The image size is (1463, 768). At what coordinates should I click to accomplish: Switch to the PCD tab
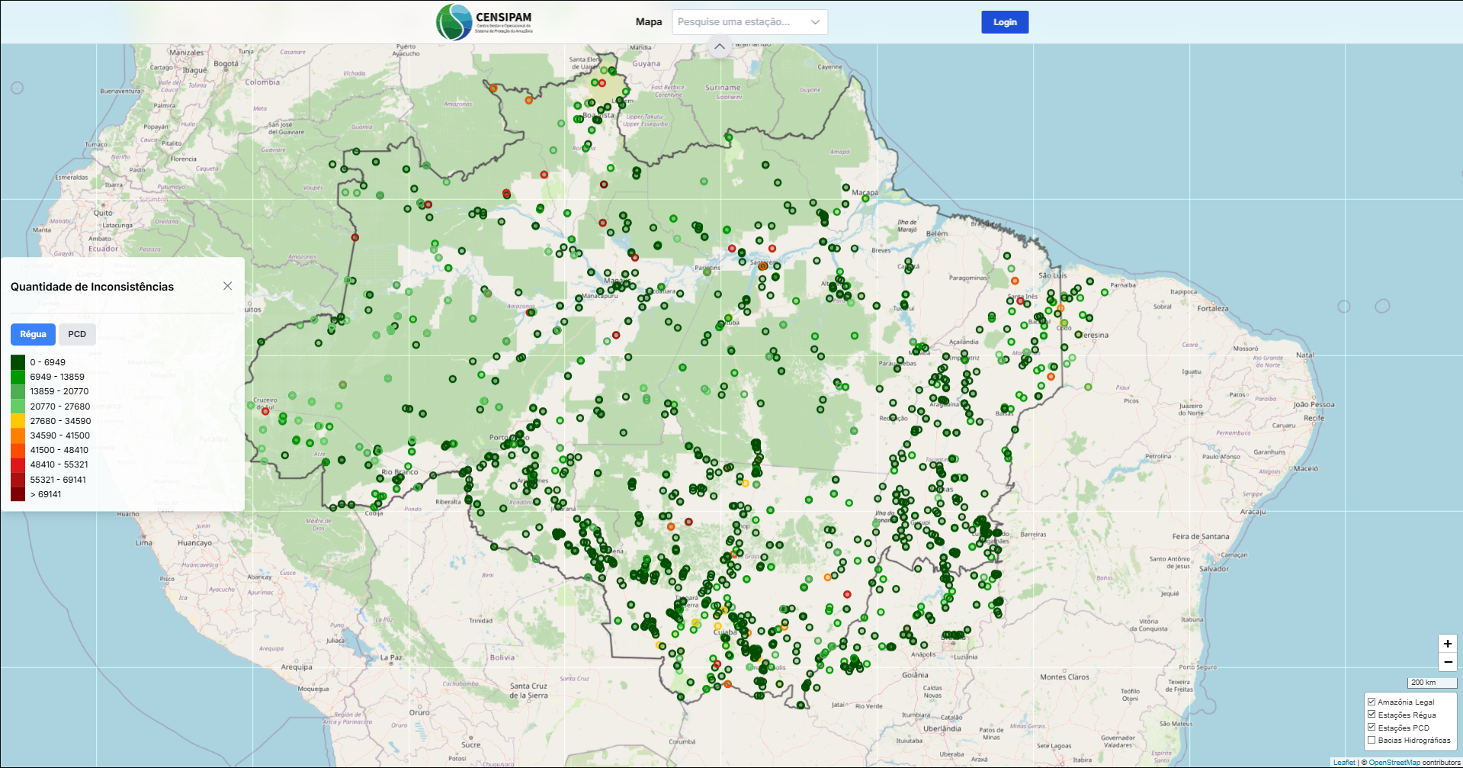tap(77, 334)
